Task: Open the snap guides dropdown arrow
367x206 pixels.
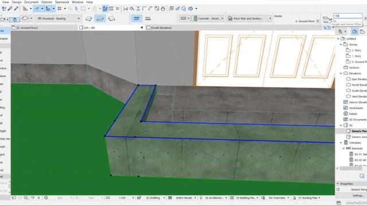Action: point(53,9)
